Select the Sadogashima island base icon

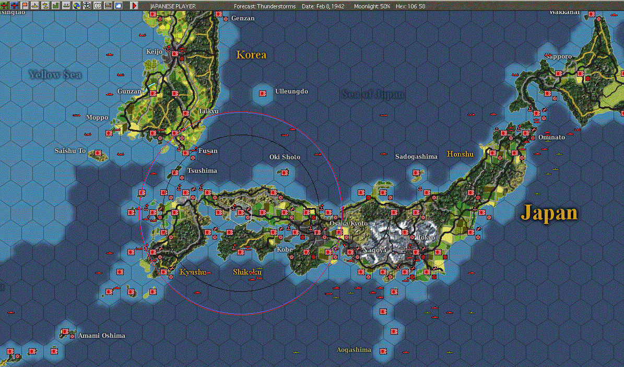[416, 173]
